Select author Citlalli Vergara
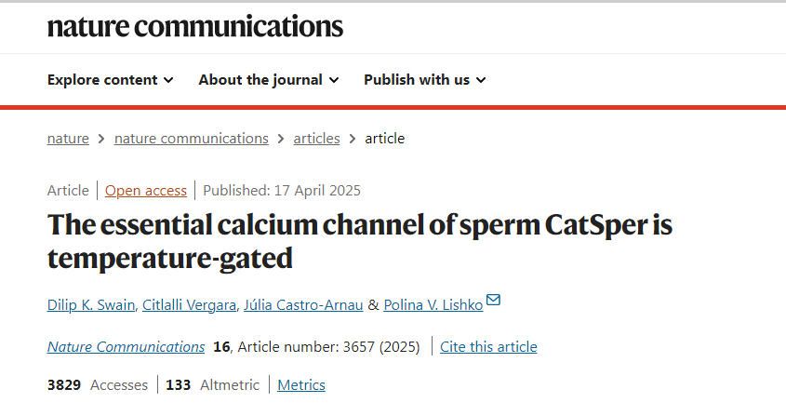786x416 pixels. 190,305
